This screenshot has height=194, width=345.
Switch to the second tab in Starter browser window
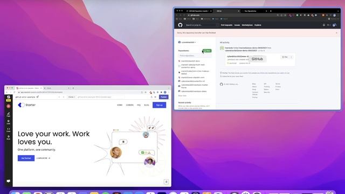coord(56,88)
